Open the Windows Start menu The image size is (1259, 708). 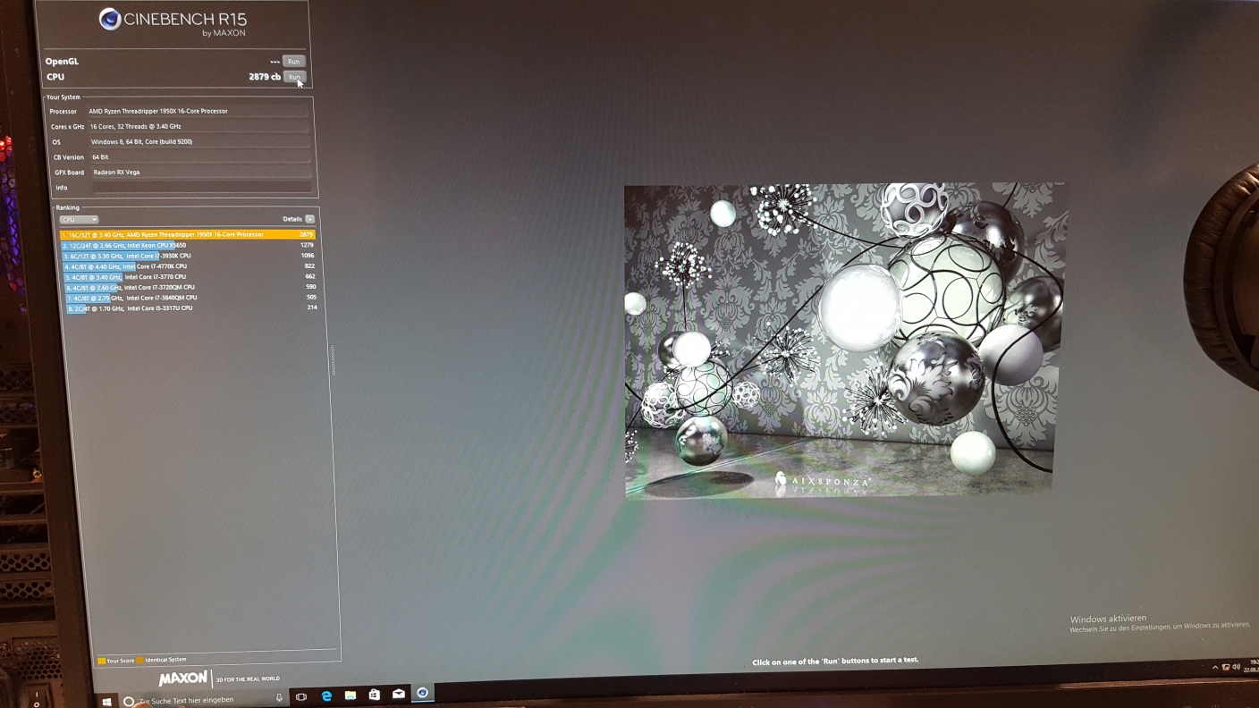click(106, 702)
